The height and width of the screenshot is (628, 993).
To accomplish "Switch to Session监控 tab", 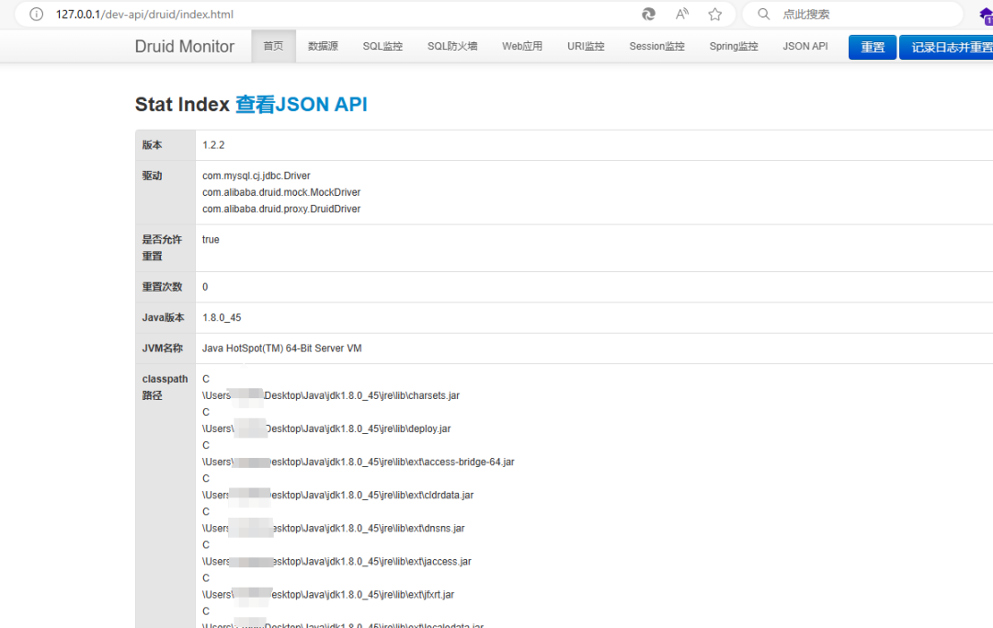I will click(656, 46).
